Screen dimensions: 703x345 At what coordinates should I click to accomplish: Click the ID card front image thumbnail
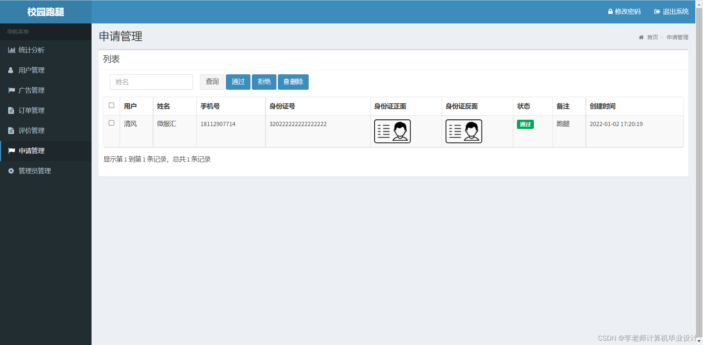(x=392, y=131)
